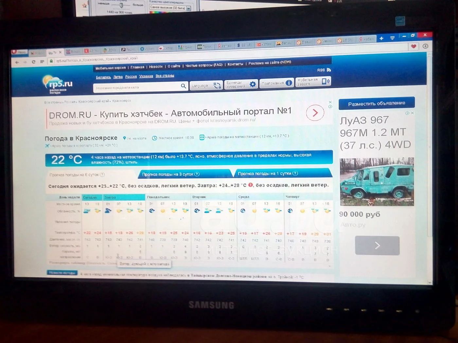Follow the Все страны link under menu
458x343 pixels.
pyautogui.click(x=165, y=76)
